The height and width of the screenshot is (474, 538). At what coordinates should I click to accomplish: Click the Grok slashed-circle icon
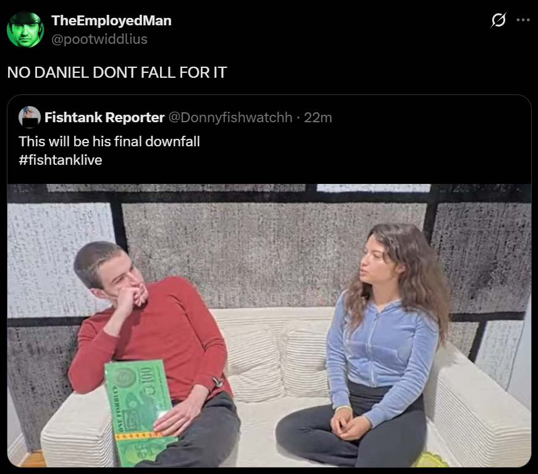tap(498, 20)
